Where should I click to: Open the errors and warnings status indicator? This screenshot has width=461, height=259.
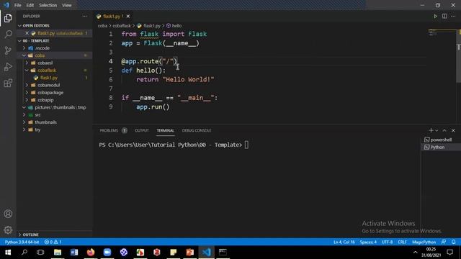click(x=53, y=242)
